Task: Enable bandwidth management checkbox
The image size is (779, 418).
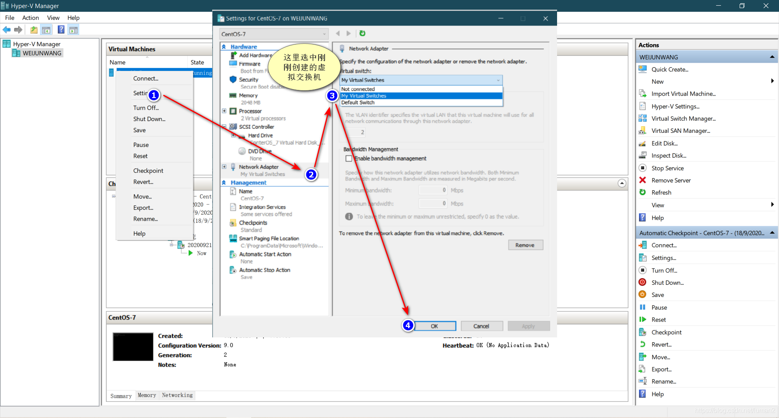Action: click(x=349, y=158)
